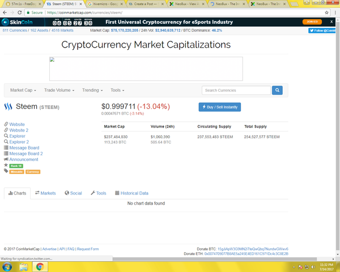The image size is (340, 272).
Task: Click the browser back arrow
Action: tap(5, 12)
